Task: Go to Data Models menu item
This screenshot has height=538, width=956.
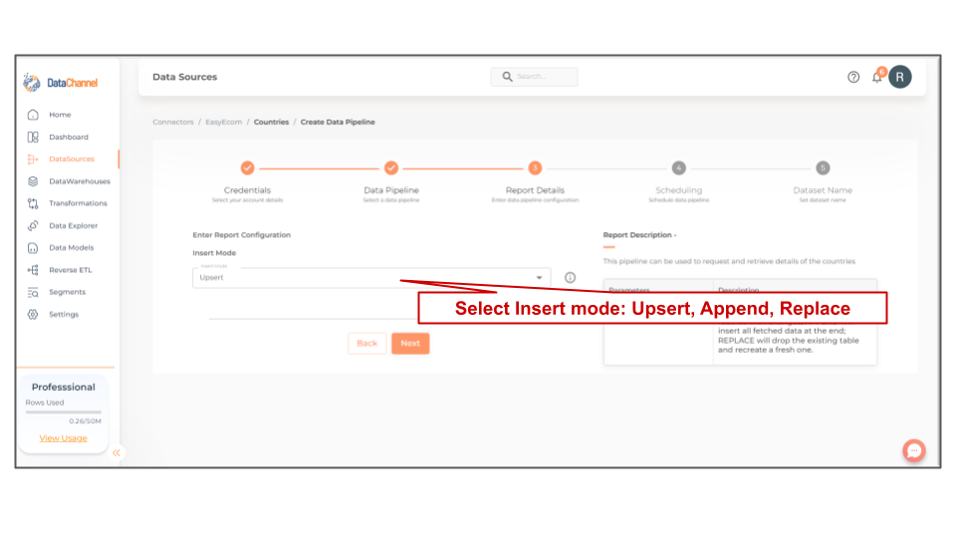Action: (72, 248)
